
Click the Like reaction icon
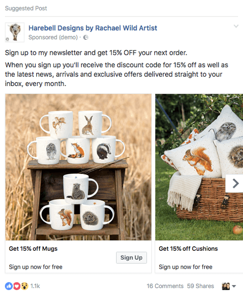point(8,286)
